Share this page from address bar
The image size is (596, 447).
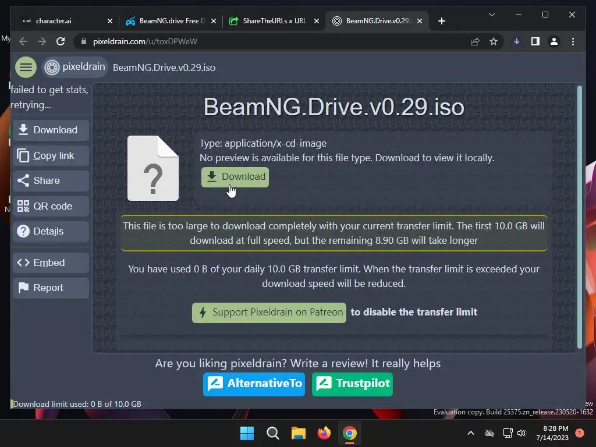pyautogui.click(x=475, y=42)
